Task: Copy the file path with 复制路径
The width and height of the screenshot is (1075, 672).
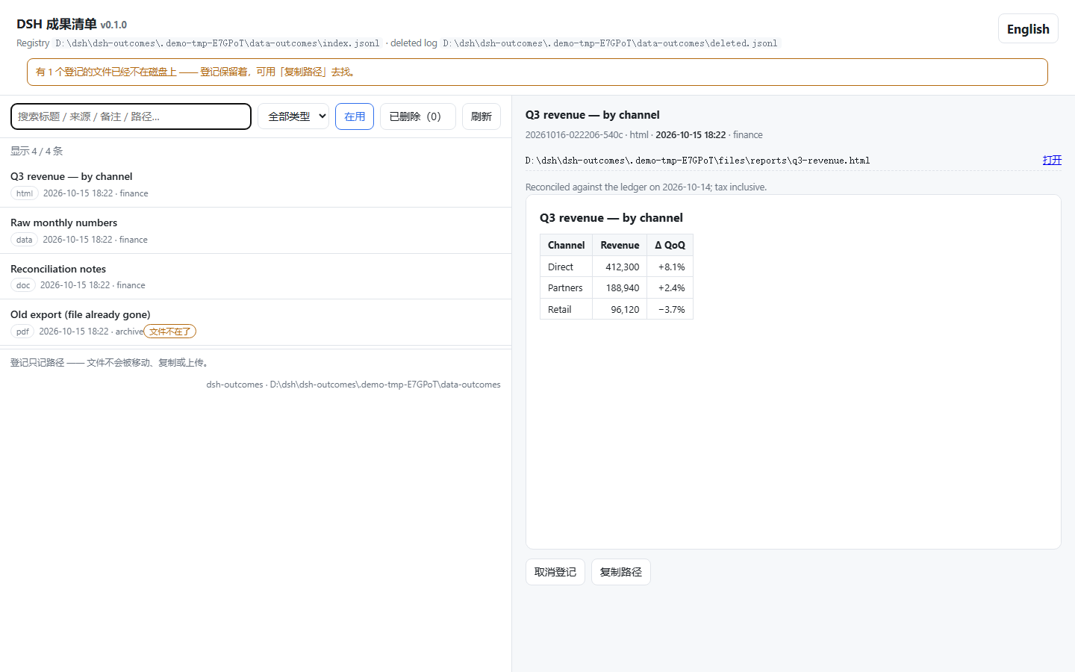Action: coord(621,572)
